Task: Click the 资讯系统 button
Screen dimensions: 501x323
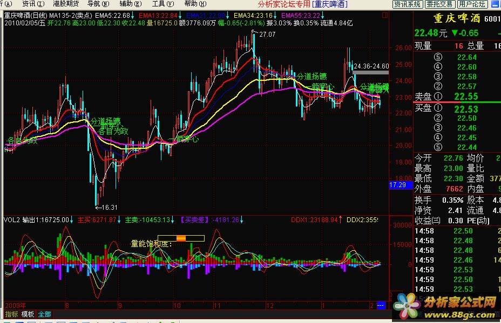Action: click(x=408, y=4)
